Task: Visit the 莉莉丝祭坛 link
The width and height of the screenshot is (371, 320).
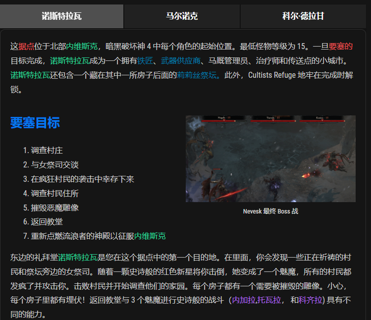Action: 198,75
